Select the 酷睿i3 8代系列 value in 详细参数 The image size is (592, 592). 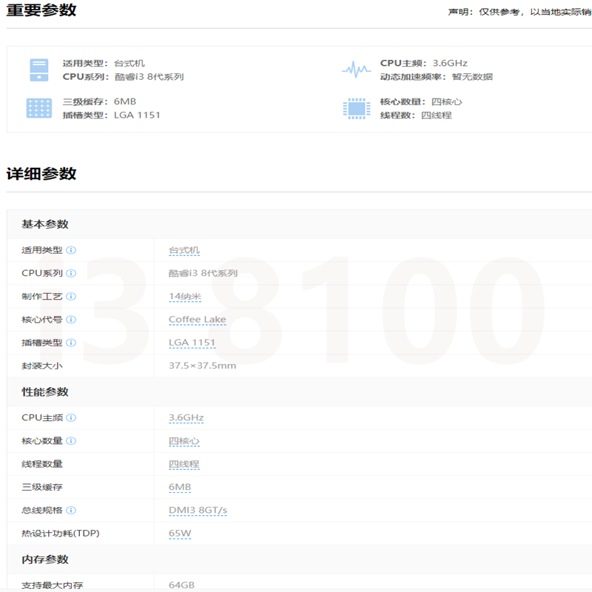[203, 273]
